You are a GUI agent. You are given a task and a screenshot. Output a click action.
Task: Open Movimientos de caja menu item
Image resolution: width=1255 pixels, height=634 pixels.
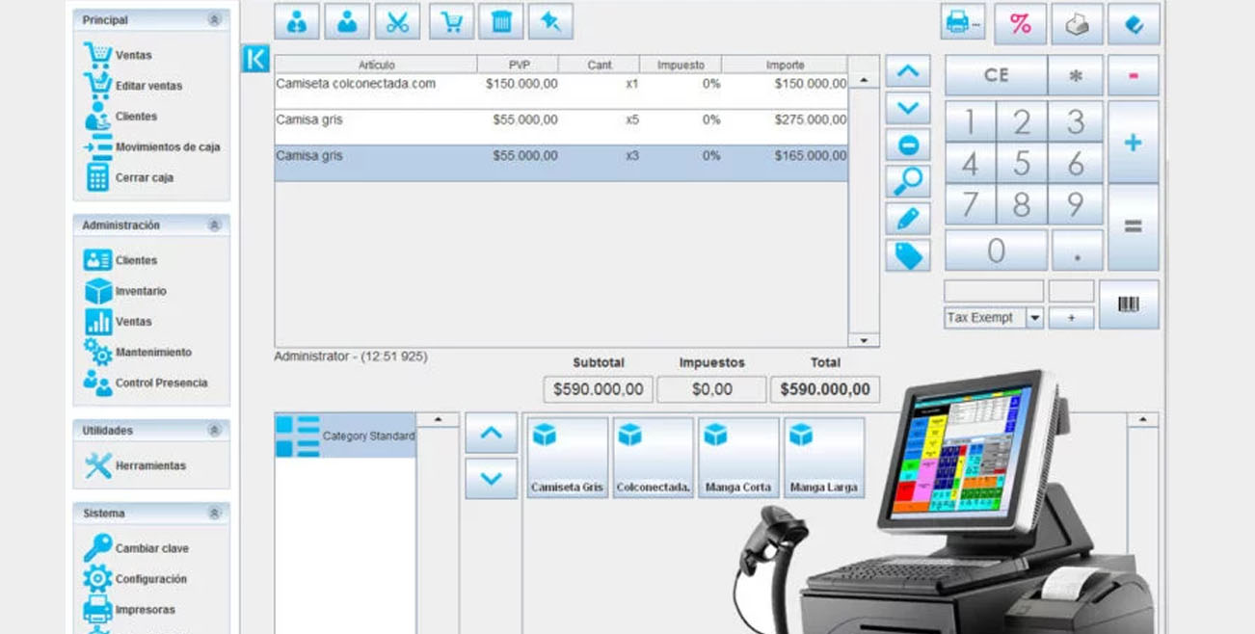point(167,147)
